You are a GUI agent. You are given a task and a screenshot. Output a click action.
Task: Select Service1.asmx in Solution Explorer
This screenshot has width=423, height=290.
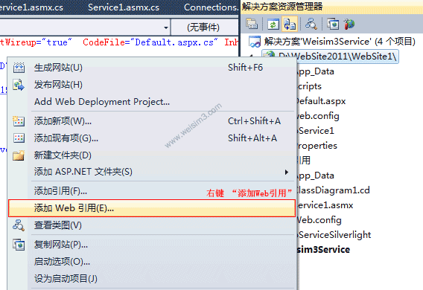pyautogui.click(x=325, y=205)
